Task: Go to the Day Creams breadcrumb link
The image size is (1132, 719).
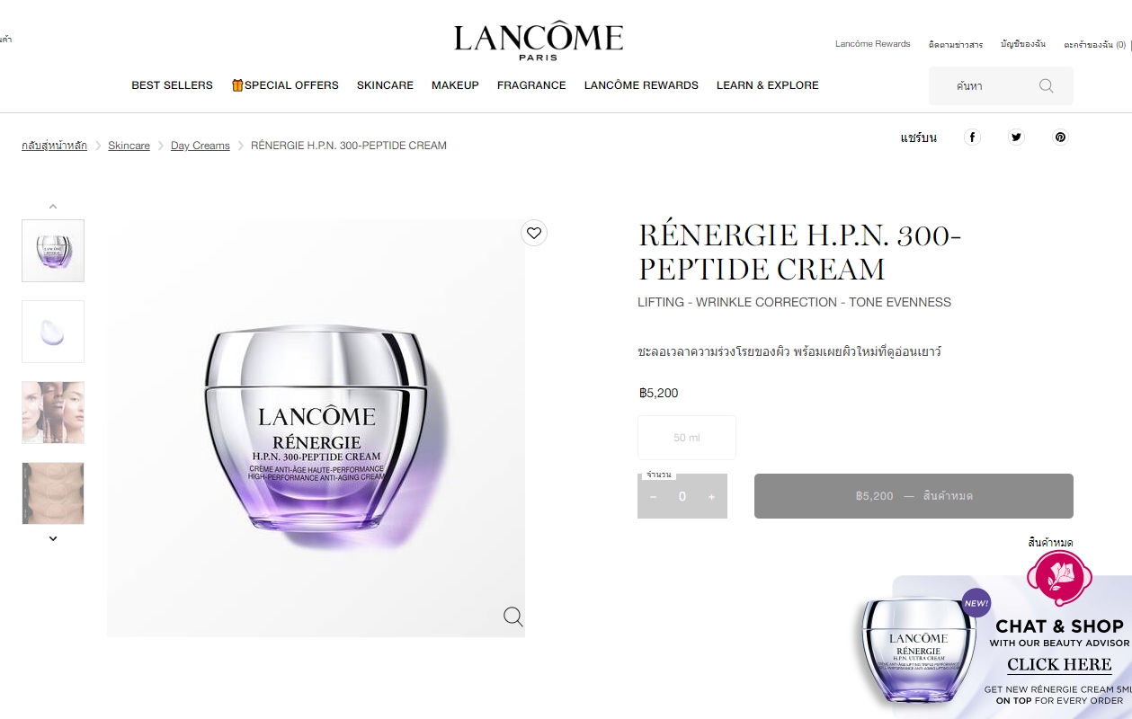Action: 201,146
